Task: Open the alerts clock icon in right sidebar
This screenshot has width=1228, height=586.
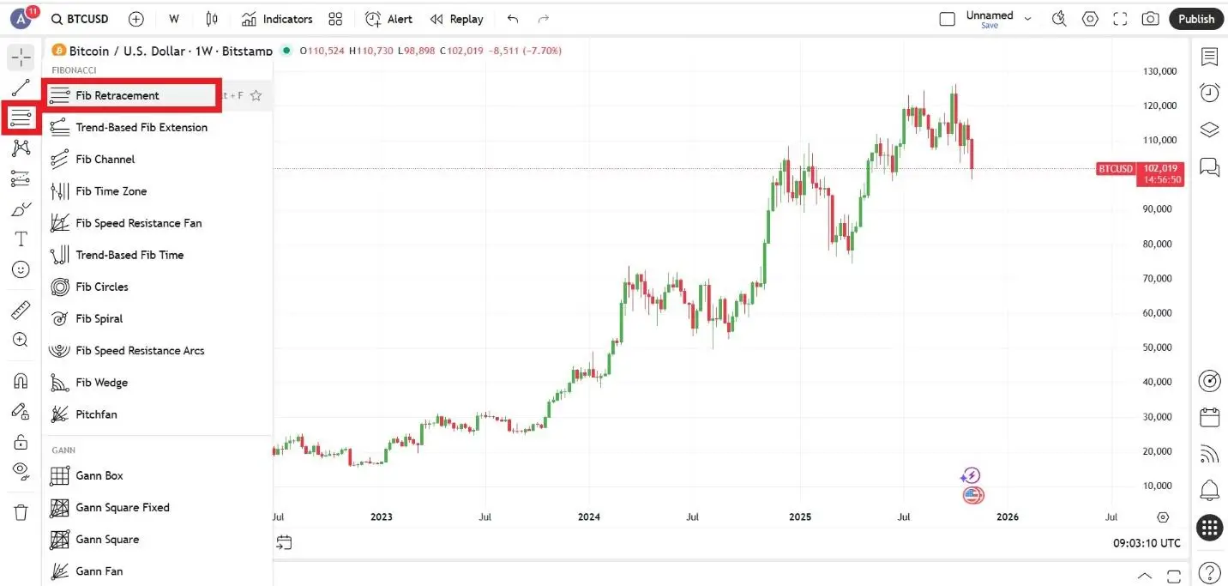Action: [1209, 93]
